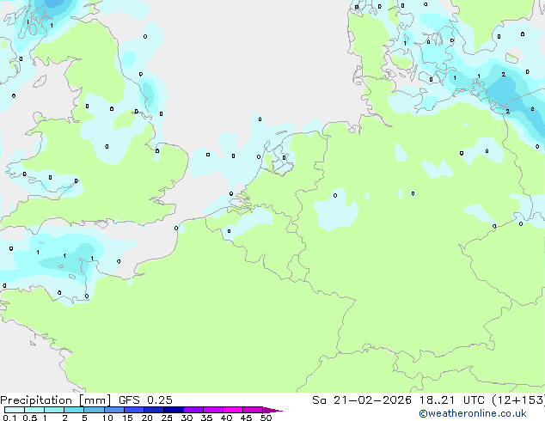This screenshot has height=421, width=545.
Task: Click the above-50 mm legend arrow tip
Action: click(272, 410)
